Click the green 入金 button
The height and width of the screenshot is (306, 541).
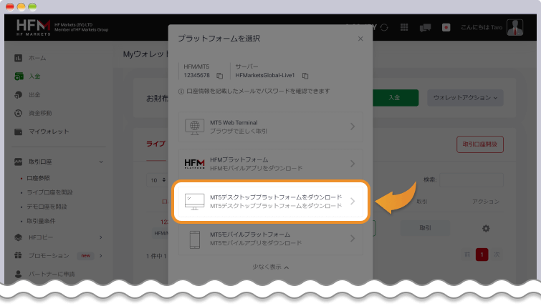tap(396, 98)
